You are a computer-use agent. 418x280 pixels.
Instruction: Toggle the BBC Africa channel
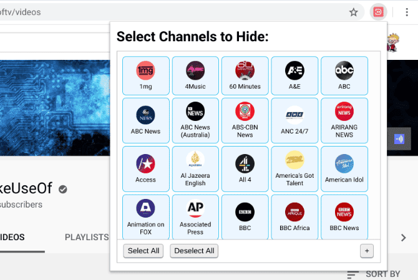pos(294,217)
